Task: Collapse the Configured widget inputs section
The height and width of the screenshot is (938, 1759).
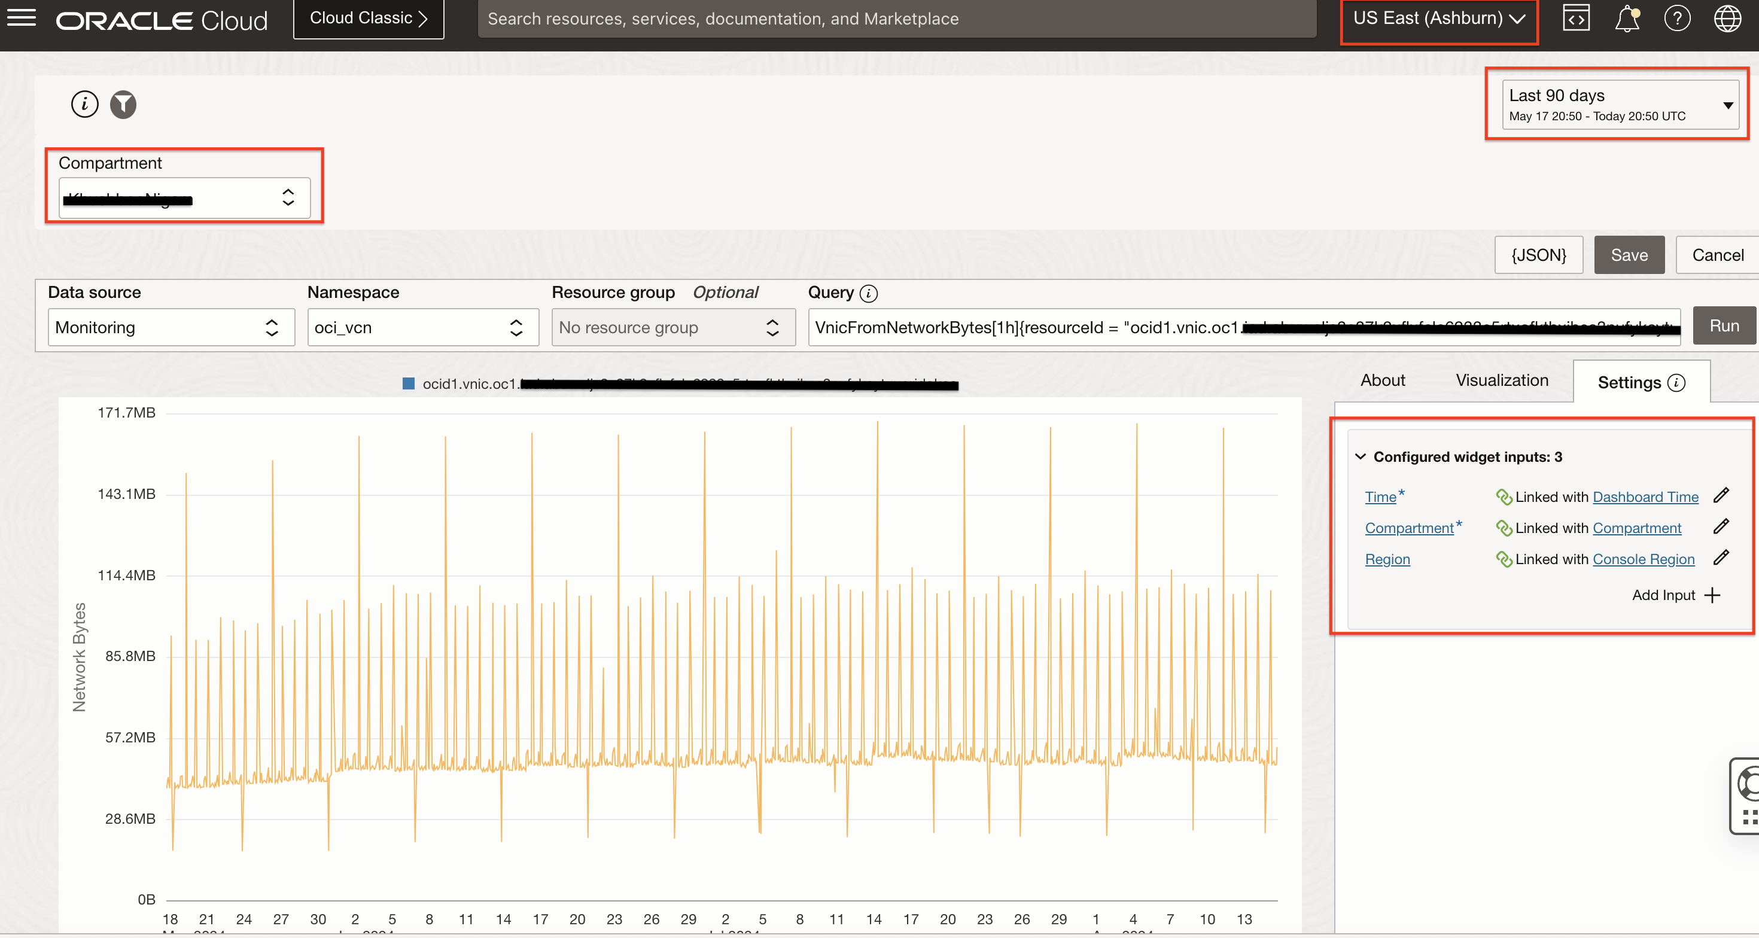Action: point(1360,456)
